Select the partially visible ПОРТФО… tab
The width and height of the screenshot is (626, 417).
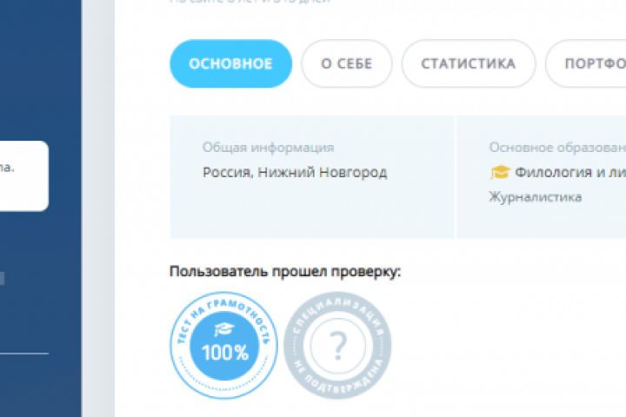click(586, 63)
